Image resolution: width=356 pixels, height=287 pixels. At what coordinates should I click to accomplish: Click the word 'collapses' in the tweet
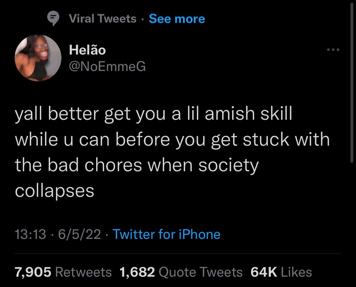[x=54, y=191]
